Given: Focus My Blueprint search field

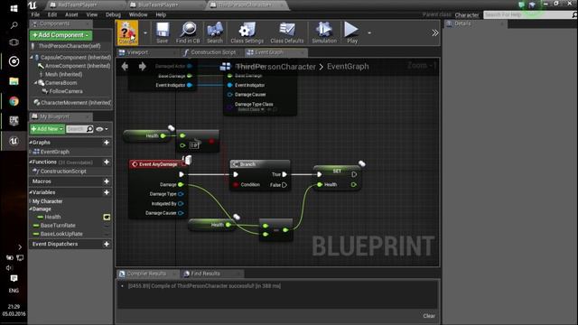Looking at the screenshot, I should 79,129.
